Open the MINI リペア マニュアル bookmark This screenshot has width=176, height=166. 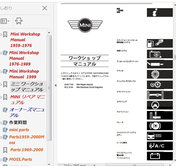click(x=28, y=100)
